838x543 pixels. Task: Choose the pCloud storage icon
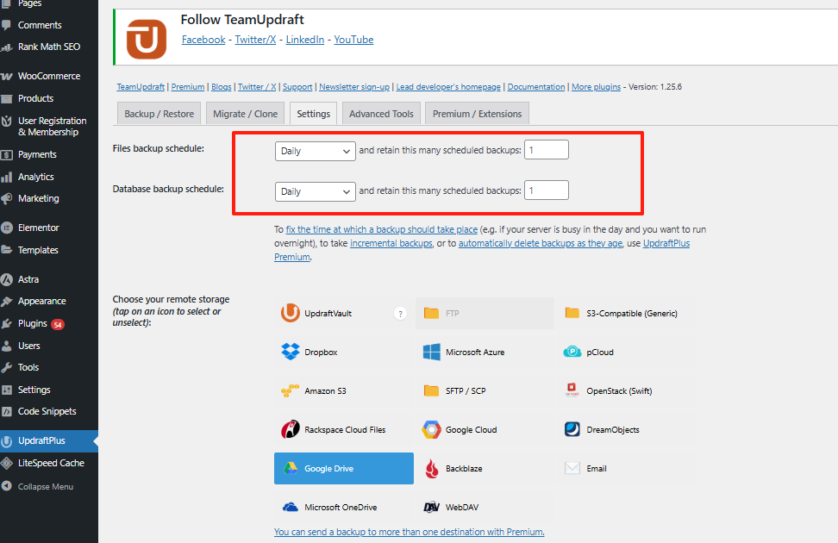click(x=572, y=352)
